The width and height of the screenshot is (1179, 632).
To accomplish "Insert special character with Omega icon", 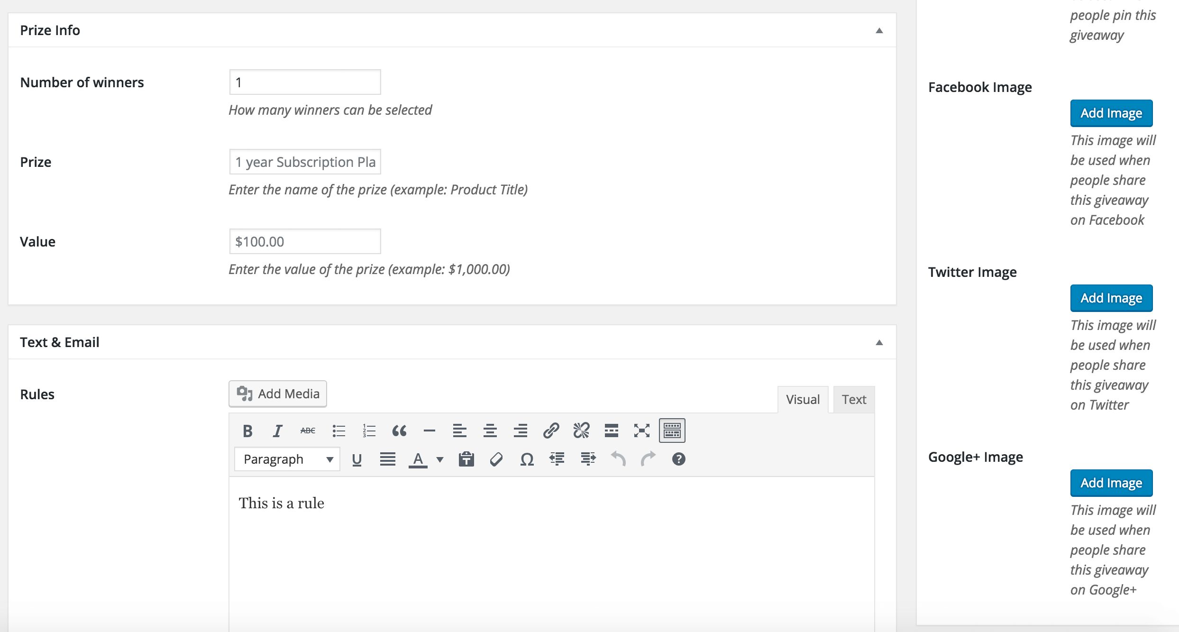I will tap(527, 459).
